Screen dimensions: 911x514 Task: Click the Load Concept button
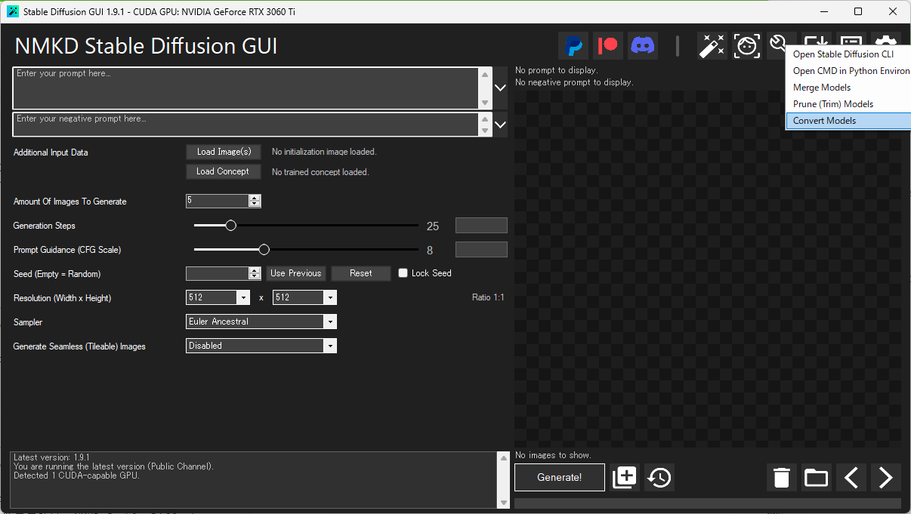pos(224,171)
